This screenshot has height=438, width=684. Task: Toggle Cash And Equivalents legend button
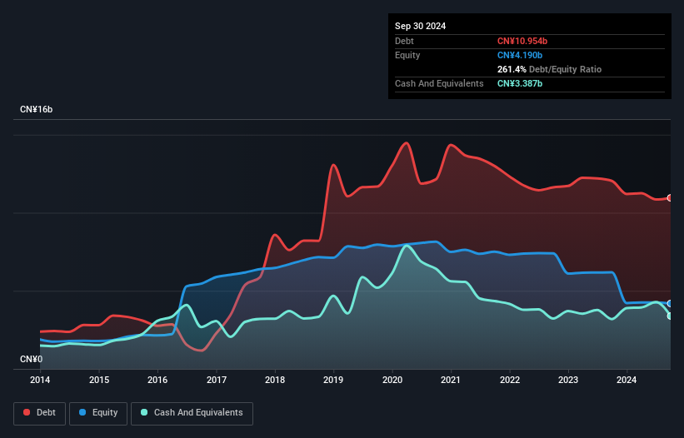point(192,413)
